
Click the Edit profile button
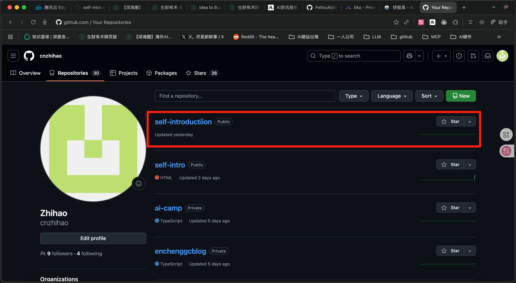coord(93,238)
